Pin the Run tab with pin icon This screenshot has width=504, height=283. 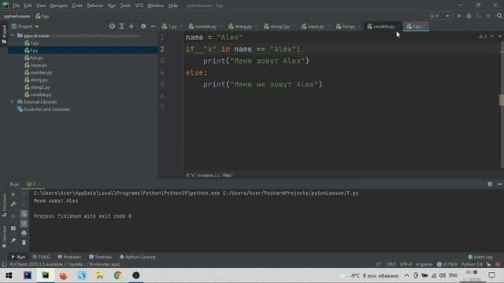13,241
